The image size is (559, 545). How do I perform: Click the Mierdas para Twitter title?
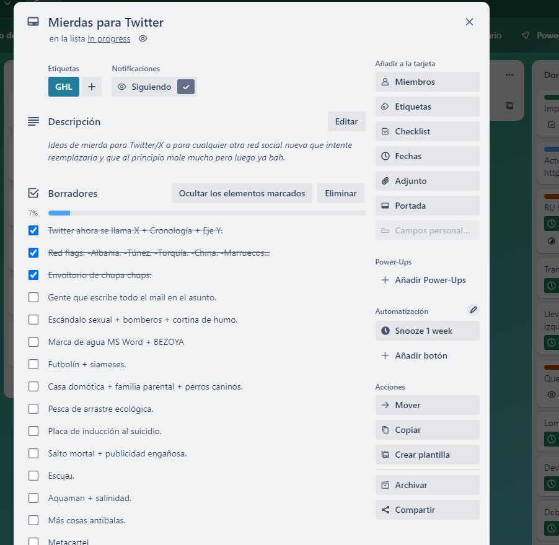(x=106, y=22)
